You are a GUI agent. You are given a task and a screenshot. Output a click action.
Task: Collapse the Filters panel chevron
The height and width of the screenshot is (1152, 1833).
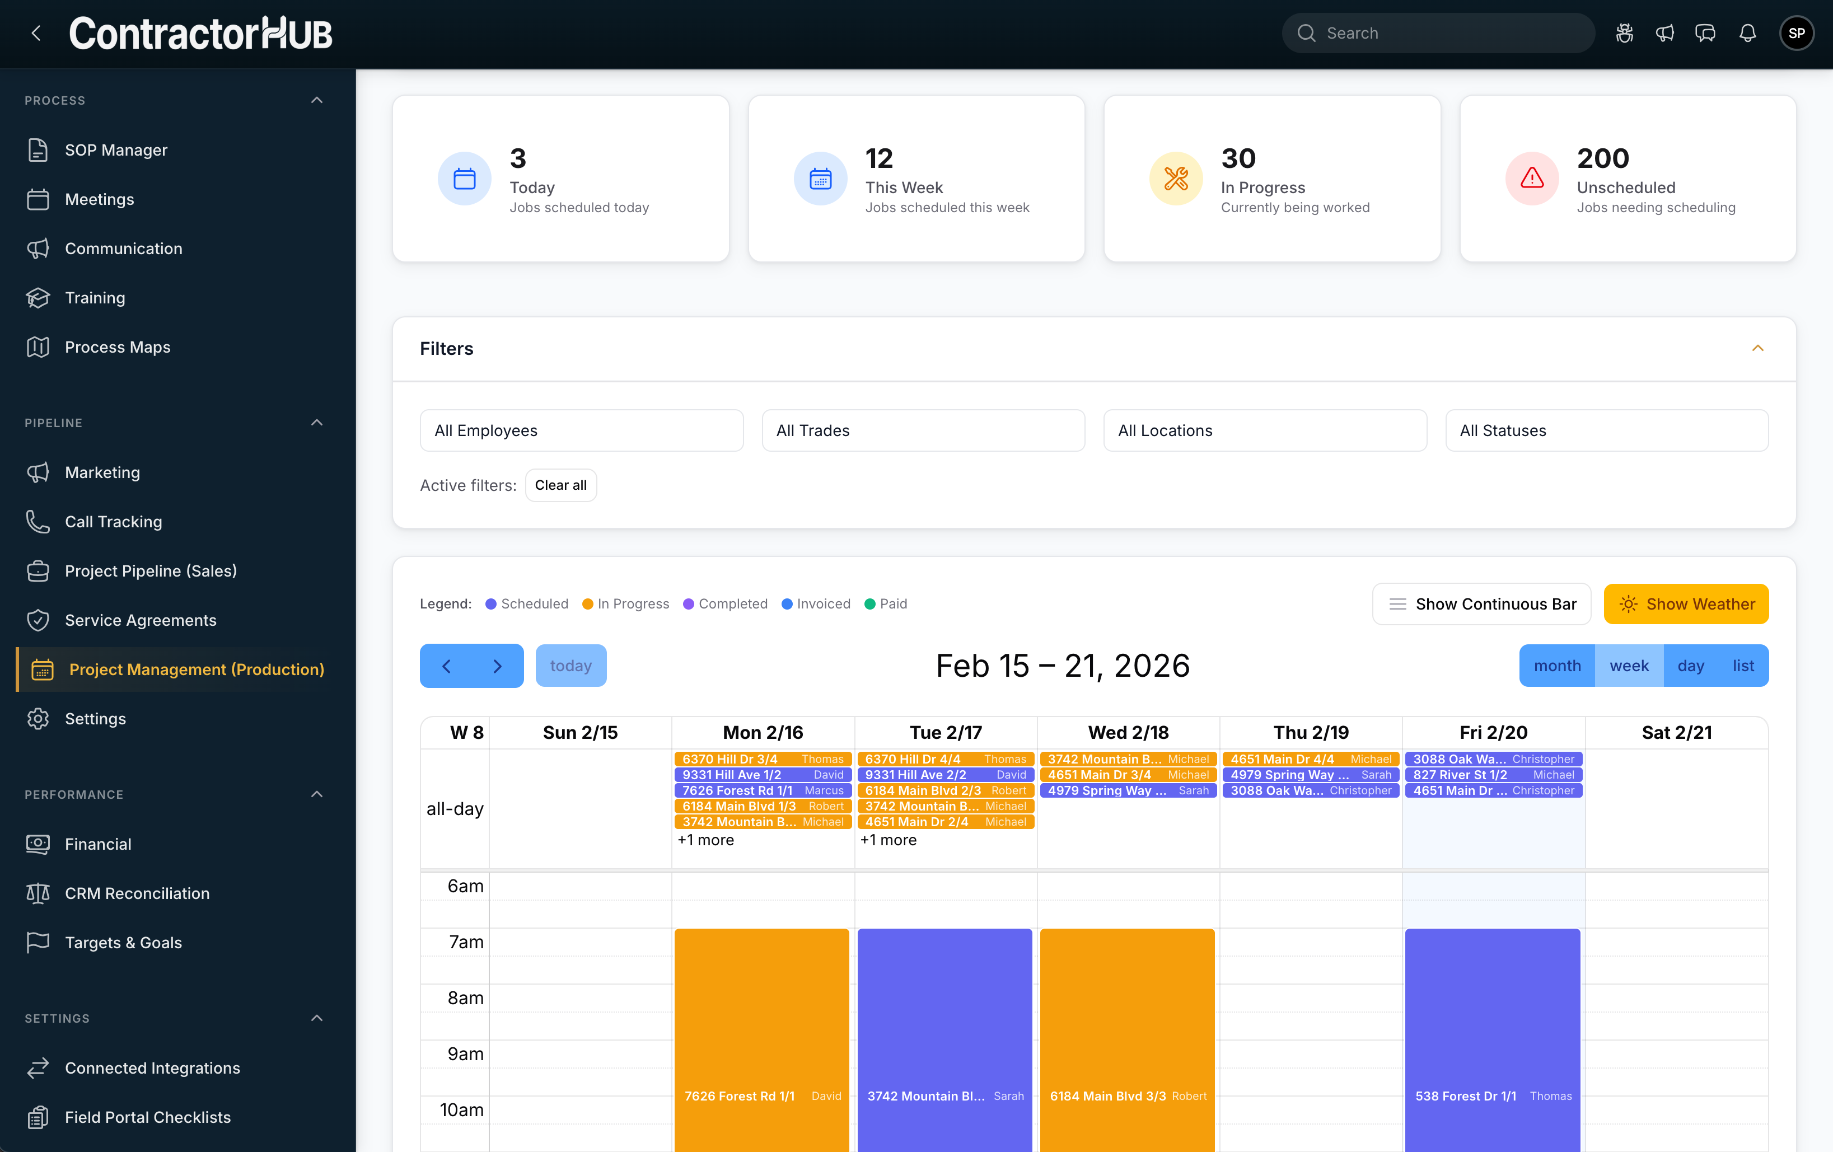[1757, 349]
